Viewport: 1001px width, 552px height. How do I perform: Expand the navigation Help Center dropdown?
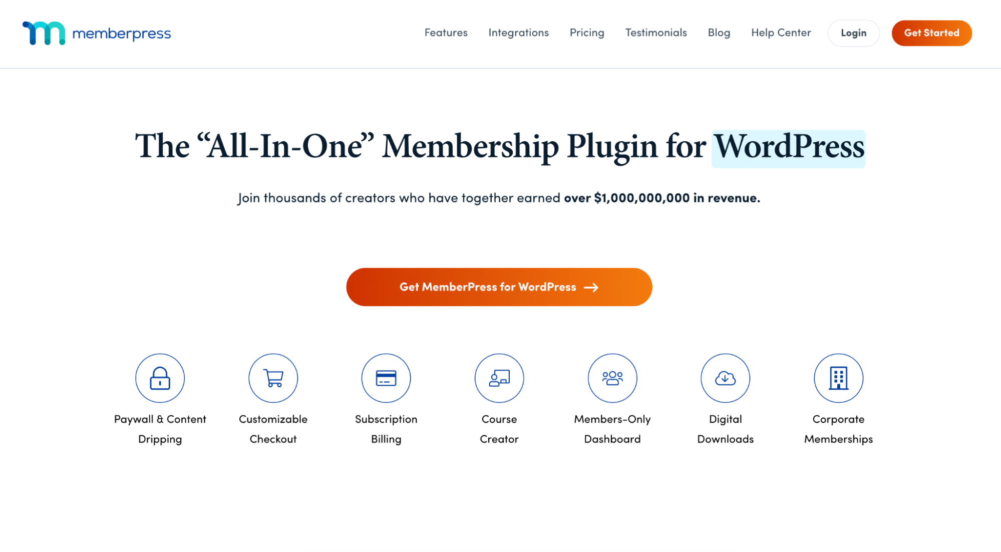coord(781,33)
